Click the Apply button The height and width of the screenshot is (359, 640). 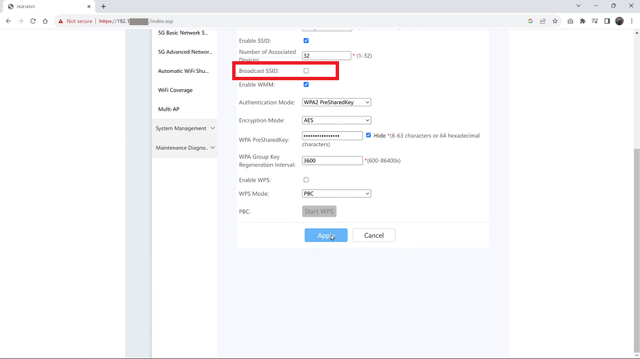(x=325, y=235)
